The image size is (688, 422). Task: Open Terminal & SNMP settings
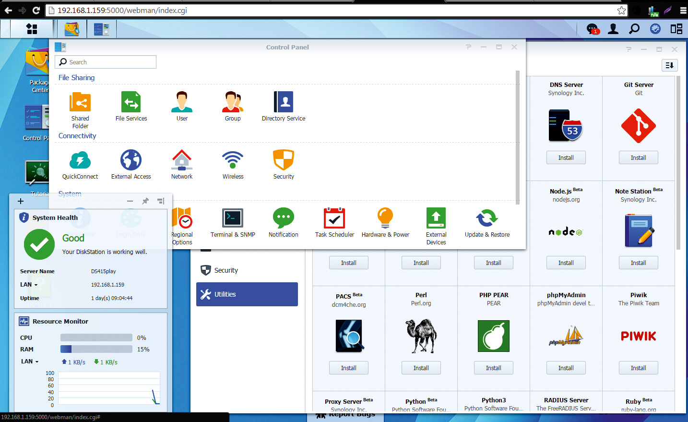click(233, 218)
